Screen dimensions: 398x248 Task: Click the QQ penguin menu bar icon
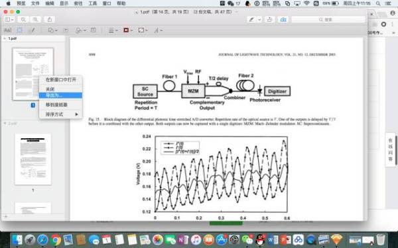(248, 3)
